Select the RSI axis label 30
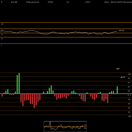 pyautogui.click(x=2, y=39)
